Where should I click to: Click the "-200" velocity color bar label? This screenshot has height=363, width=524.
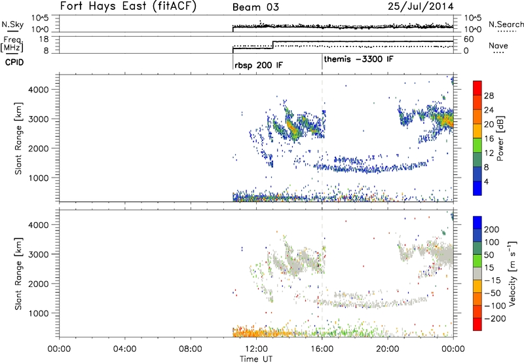pyautogui.click(x=494, y=318)
